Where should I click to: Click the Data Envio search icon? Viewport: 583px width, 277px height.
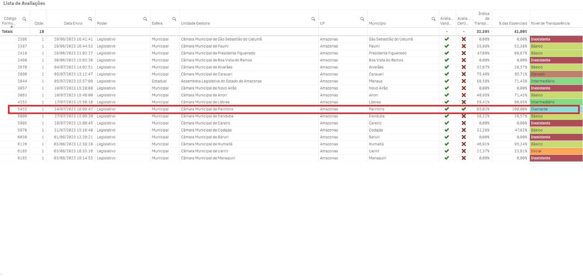pyautogui.click(x=90, y=19)
